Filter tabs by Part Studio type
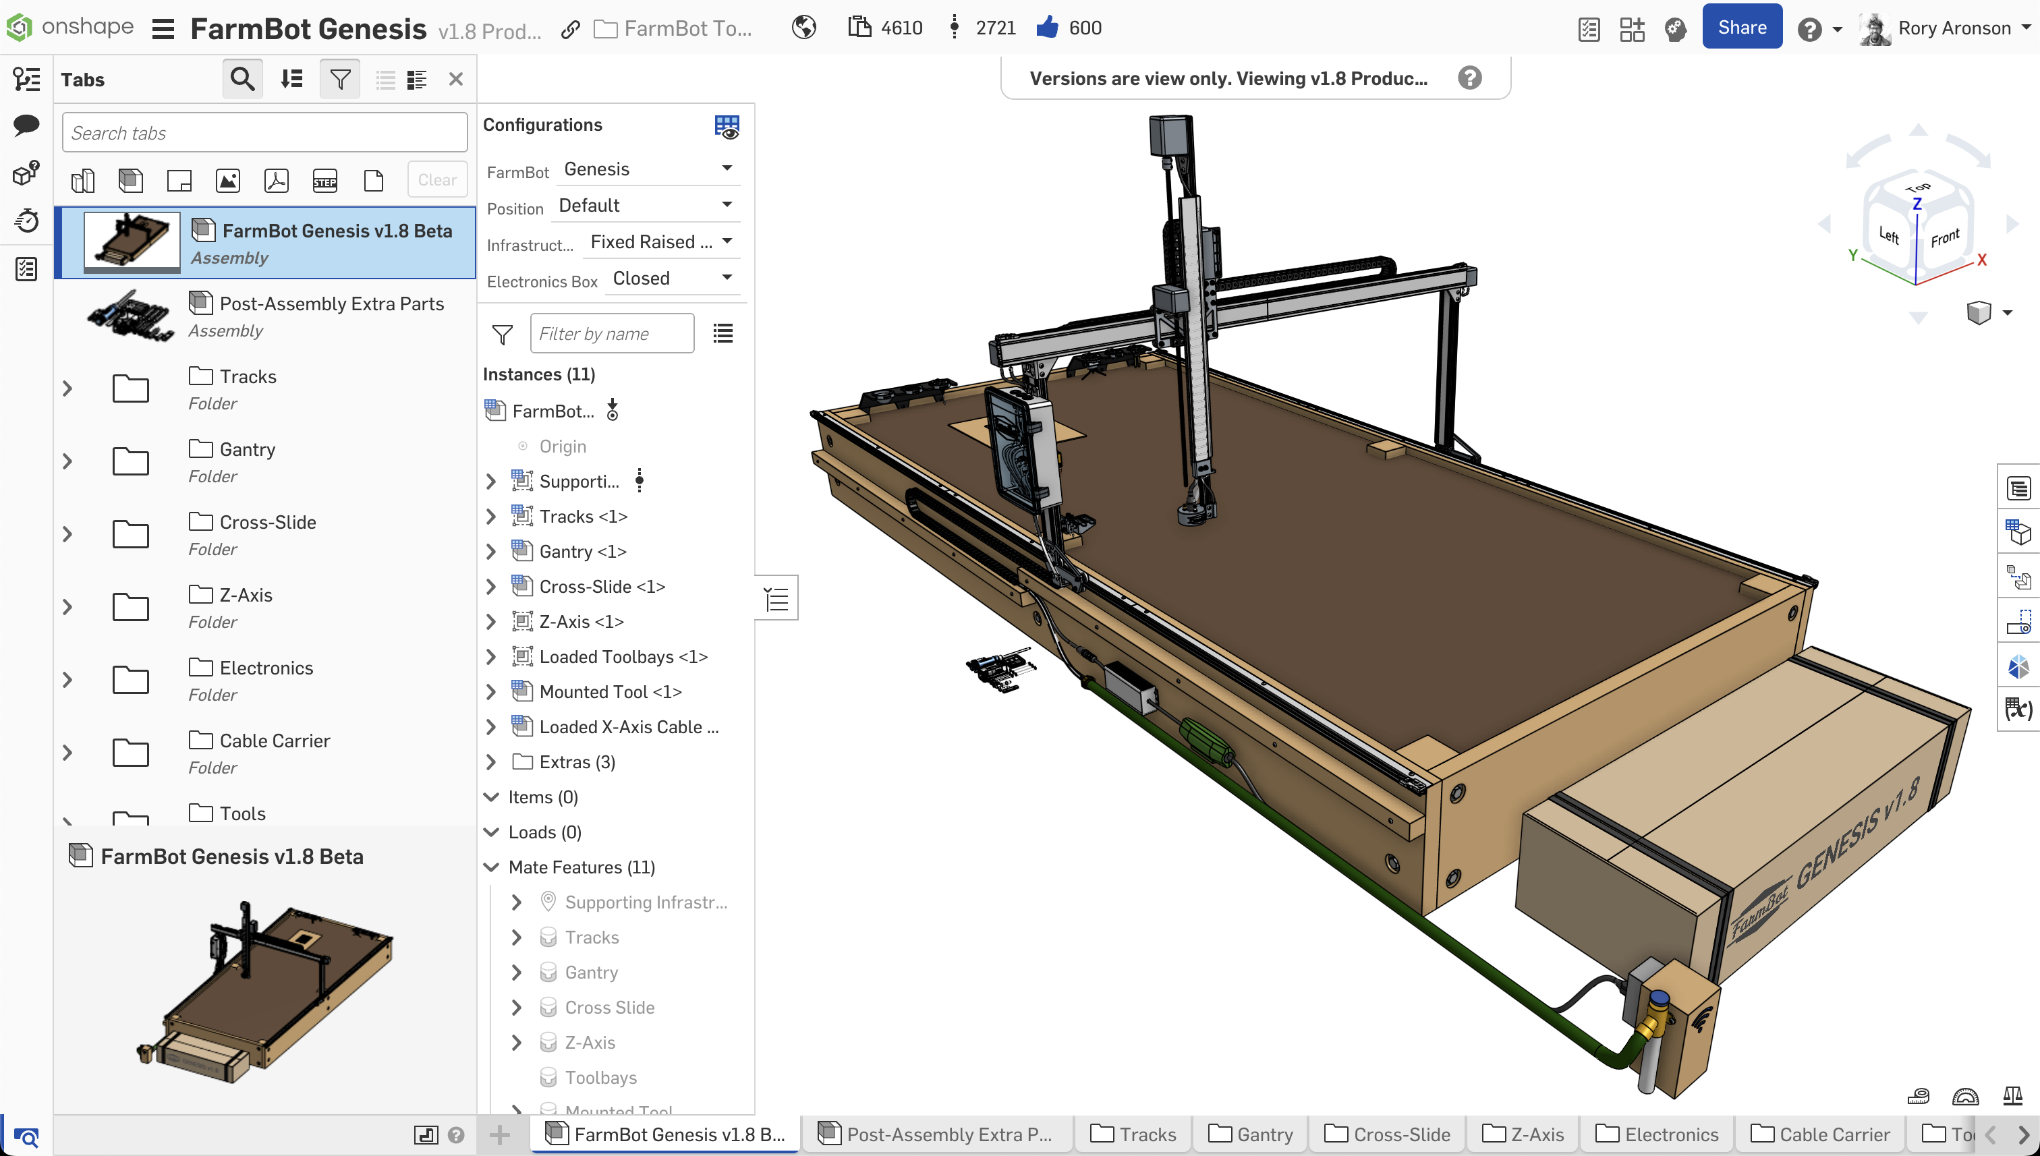 82,181
